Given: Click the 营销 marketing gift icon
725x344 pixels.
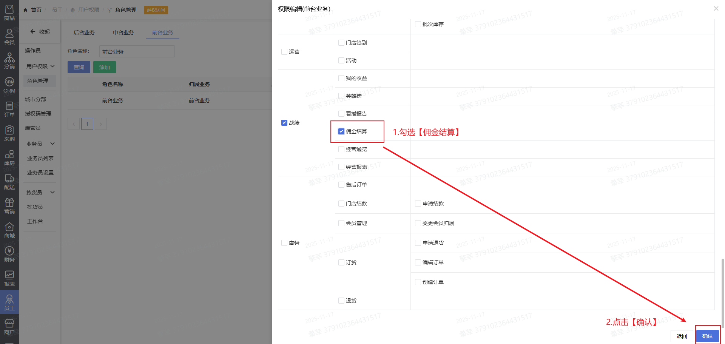Looking at the screenshot, I should [x=9, y=206].
